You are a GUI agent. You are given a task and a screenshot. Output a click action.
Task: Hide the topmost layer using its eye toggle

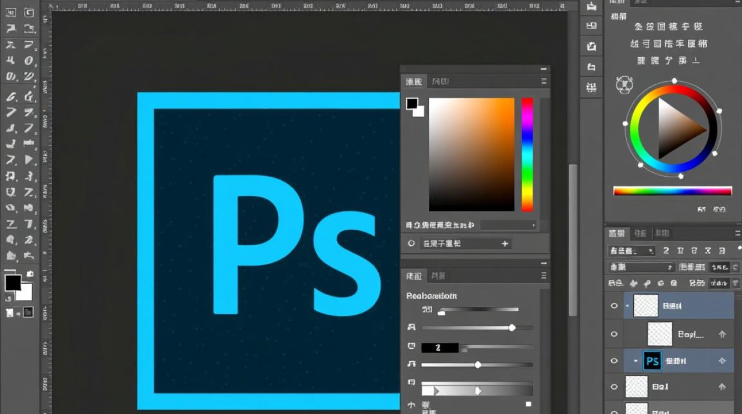pos(614,305)
